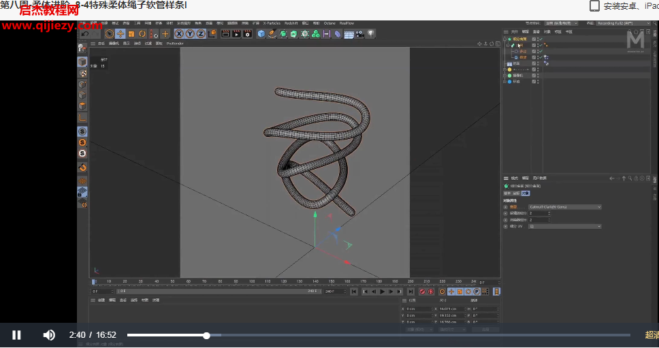This screenshot has height=348, width=659.
Task: Open the Recording Full2 layout dropdown
Action: pyautogui.click(x=624, y=23)
